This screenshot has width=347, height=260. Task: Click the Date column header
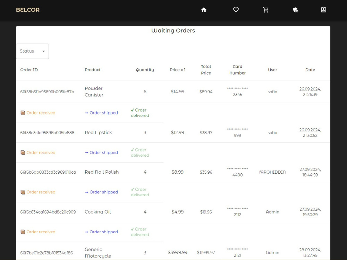pos(310,70)
